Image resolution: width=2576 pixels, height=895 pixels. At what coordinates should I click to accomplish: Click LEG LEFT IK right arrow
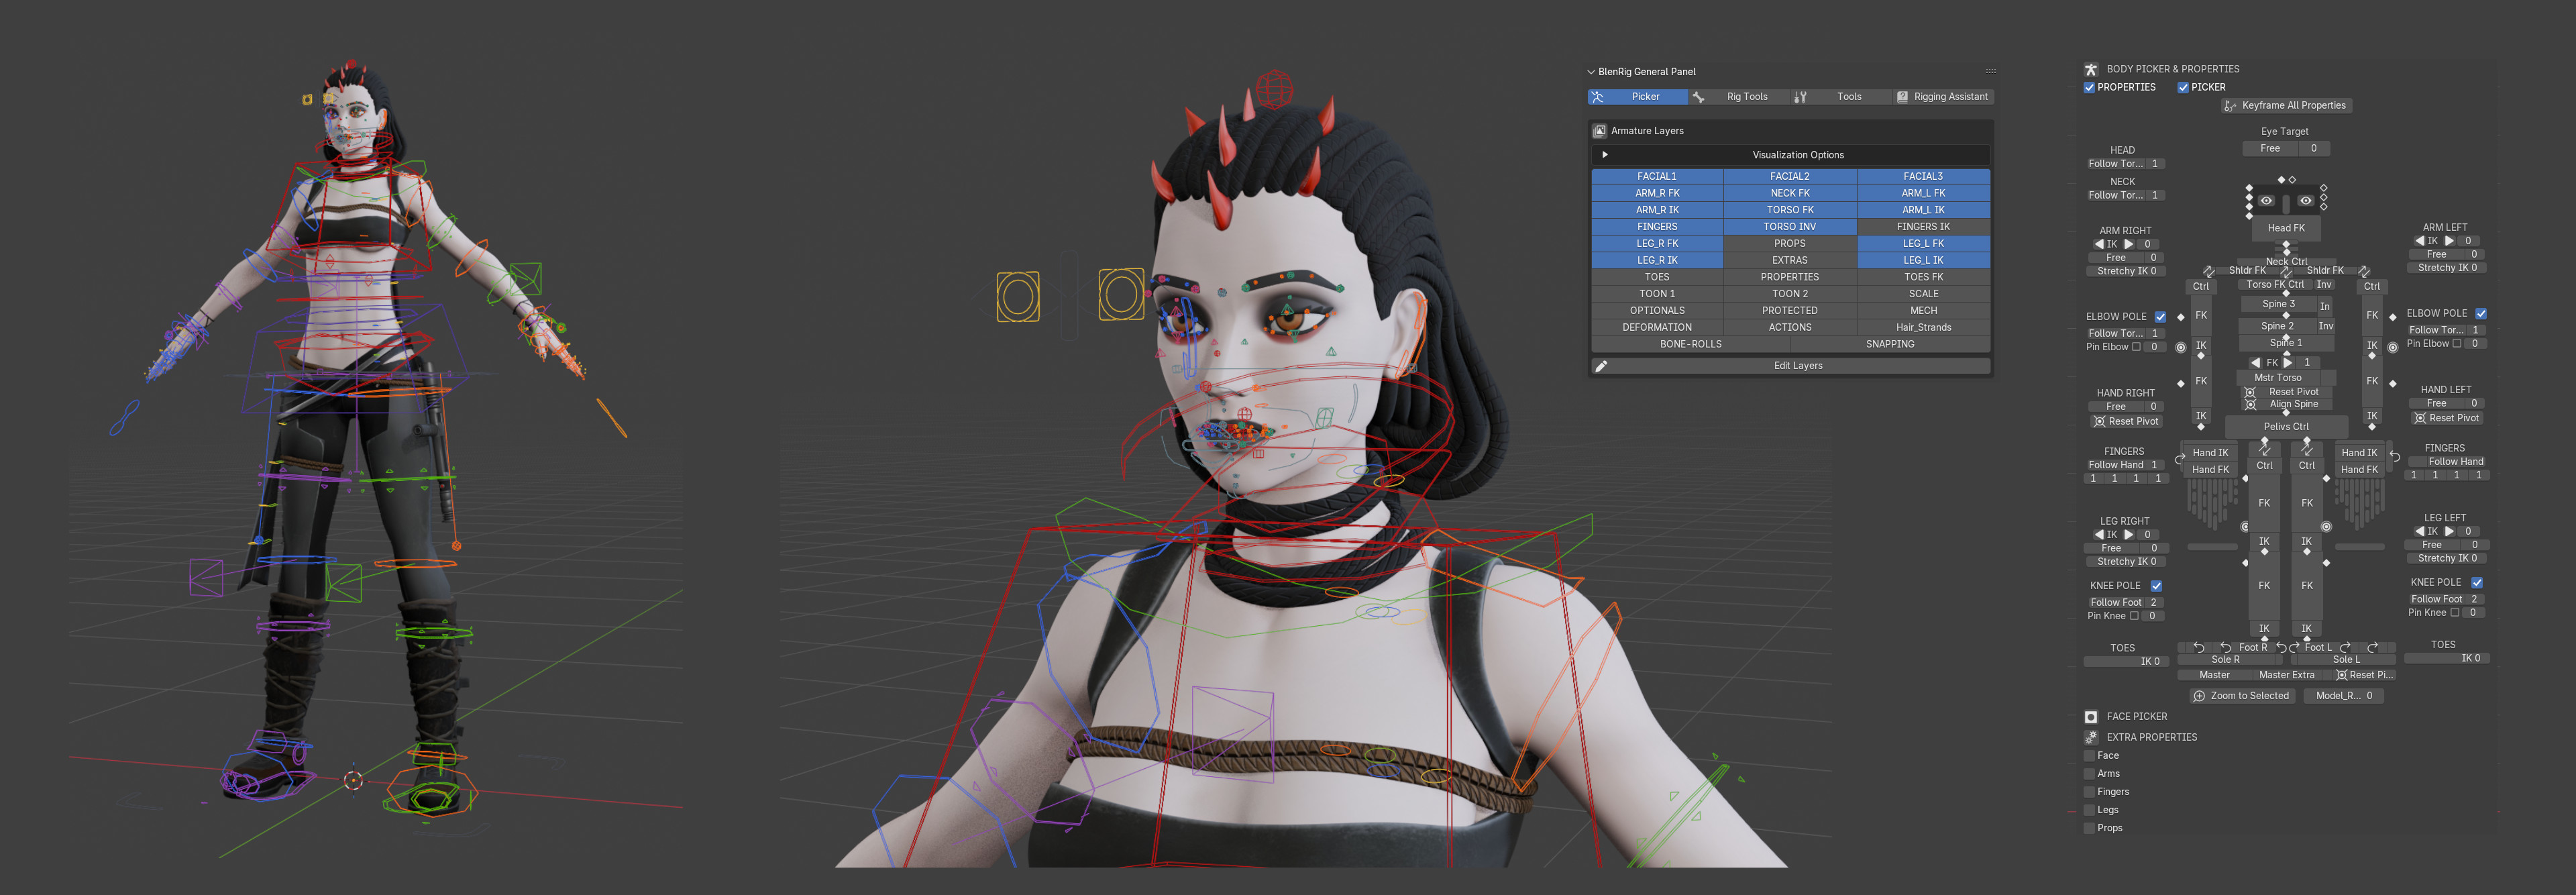coord(2449,532)
